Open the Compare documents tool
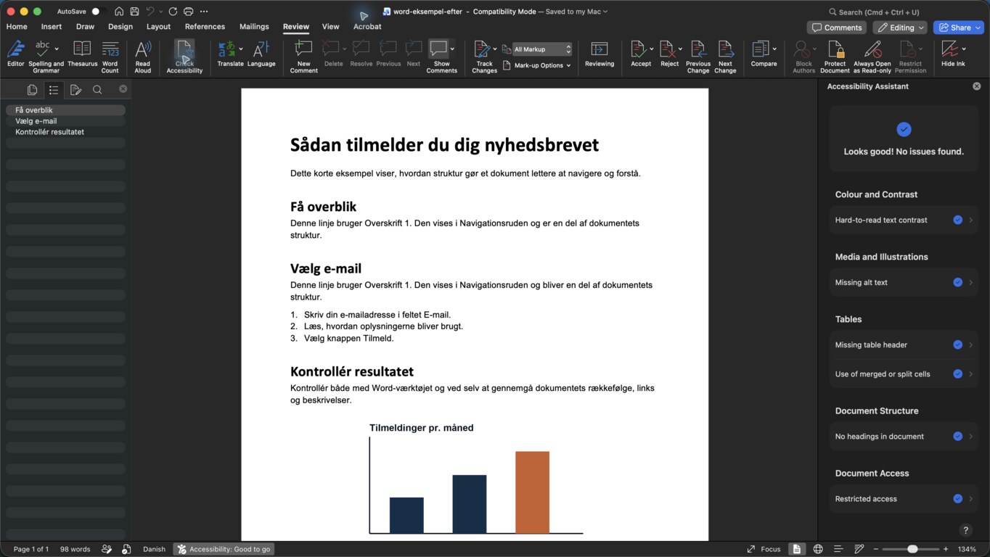The image size is (990, 557). (761, 54)
